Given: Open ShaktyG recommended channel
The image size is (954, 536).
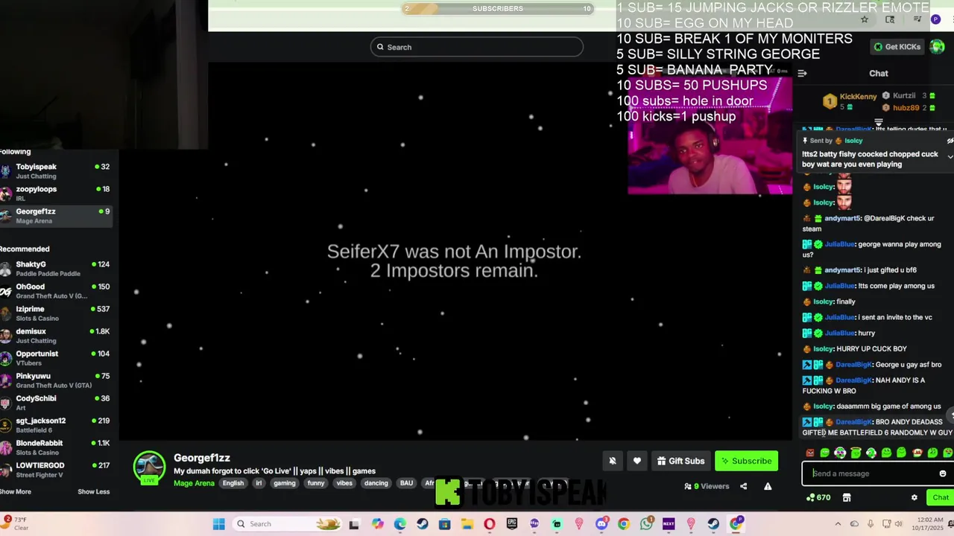Looking at the screenshot, I should point(56,269).
